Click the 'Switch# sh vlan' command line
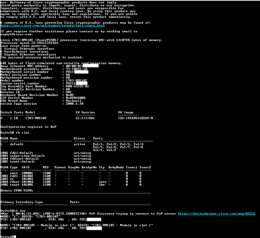The height and width of the screenshot is (238, 260). tap(15, 133)
